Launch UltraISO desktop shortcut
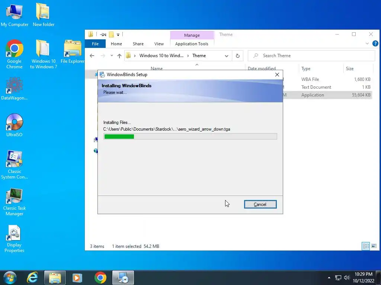 [15, 125]
